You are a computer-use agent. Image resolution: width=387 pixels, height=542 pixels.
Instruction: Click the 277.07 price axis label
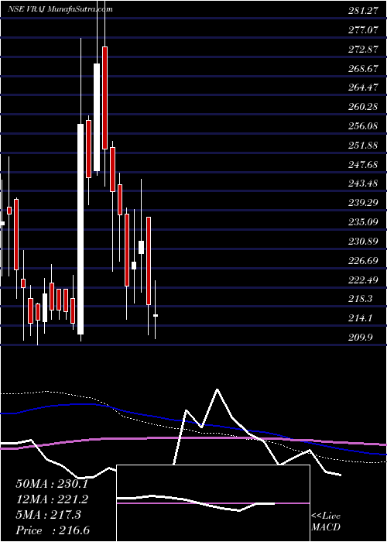pos(362,30)
